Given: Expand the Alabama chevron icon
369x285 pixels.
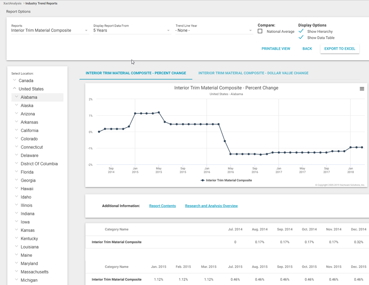Looking at the screenshot, I should tap(17, 97).
